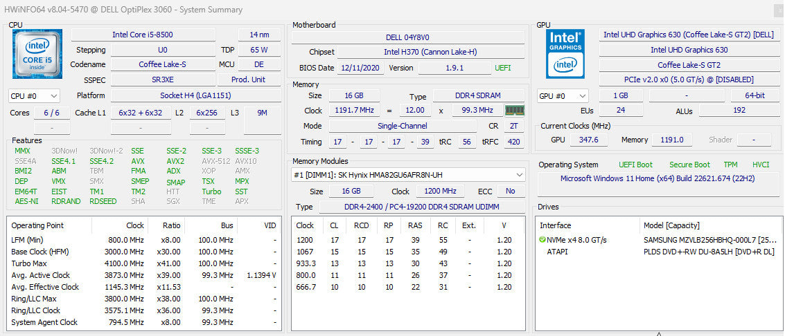
Task: Click the 192 ALUs value
Action: coord(739,111)
